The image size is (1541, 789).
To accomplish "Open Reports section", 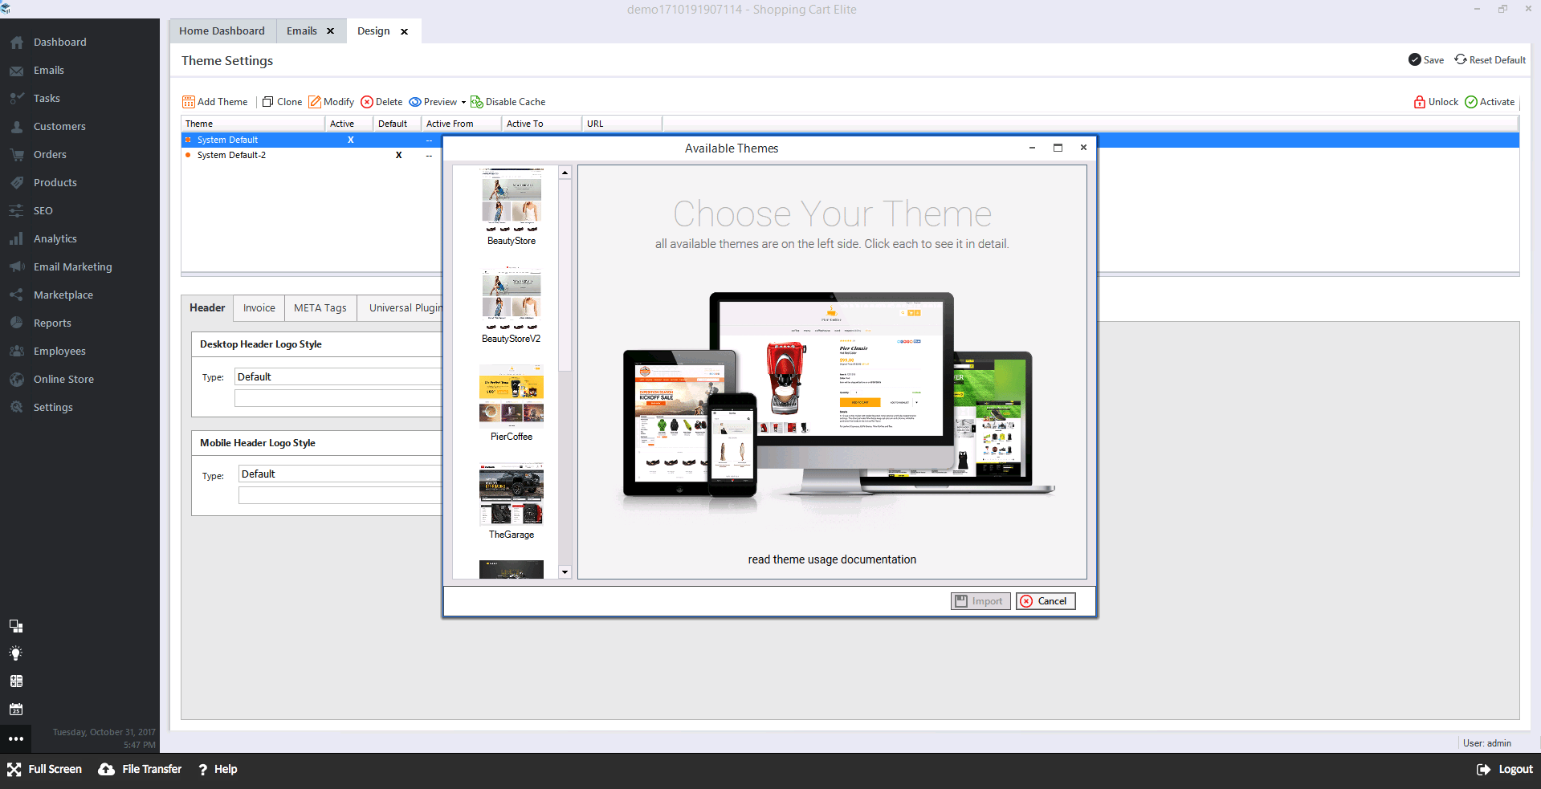I will [x=52, y=323].
